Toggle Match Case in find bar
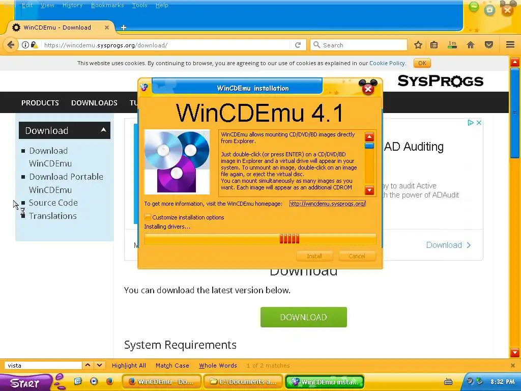Viewport: 521px width, 391px height. 172,366
